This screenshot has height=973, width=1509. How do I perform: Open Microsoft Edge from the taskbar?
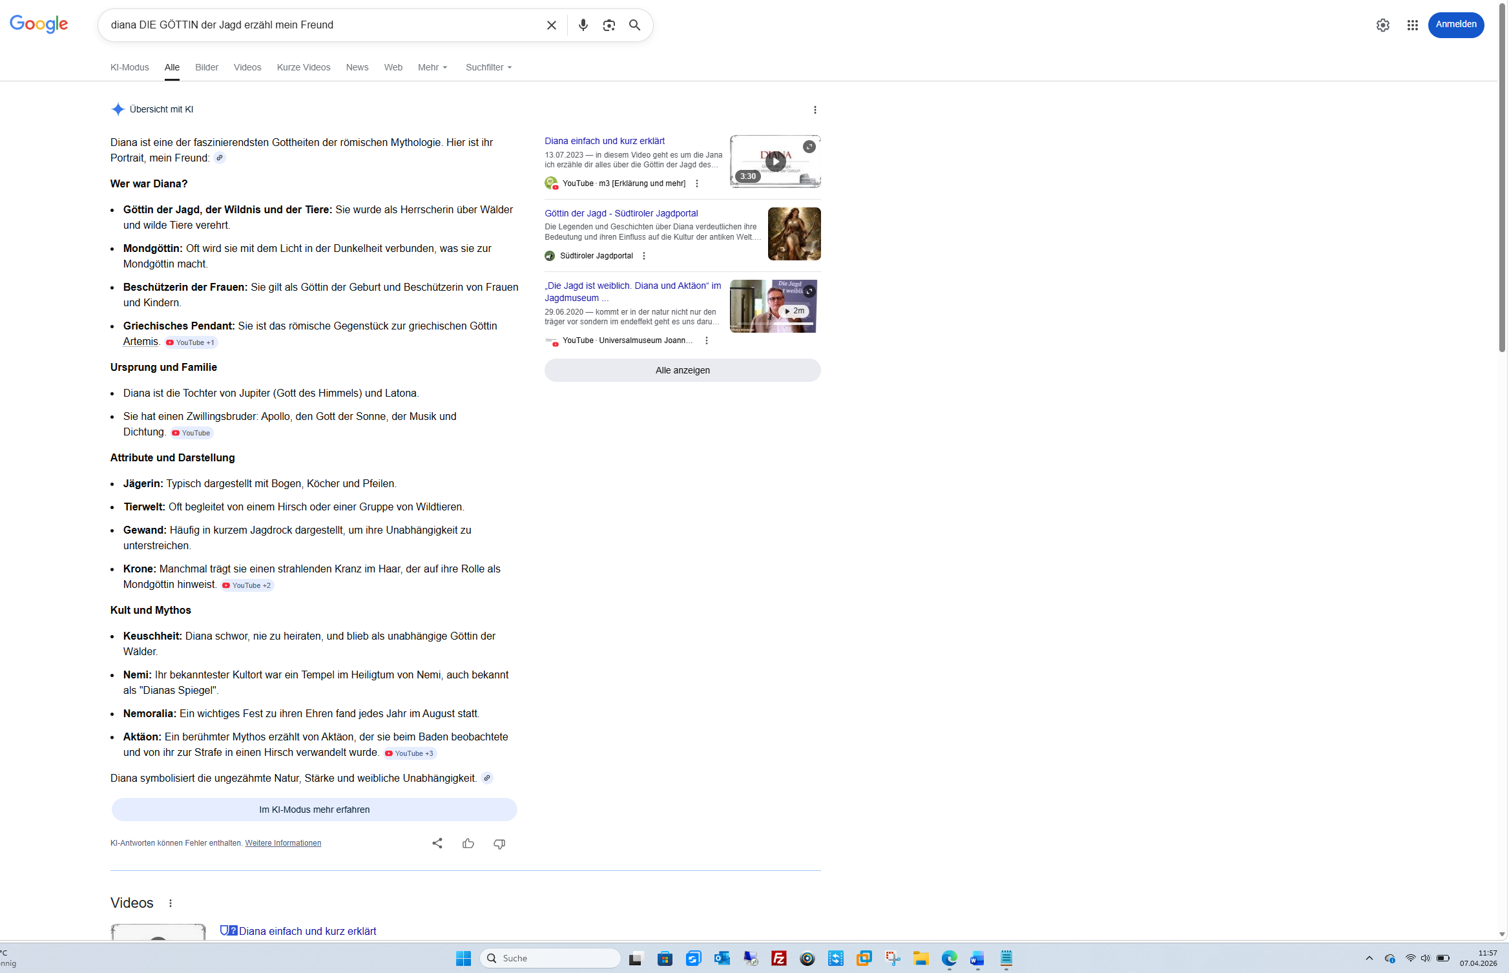(x=948, y=958)
